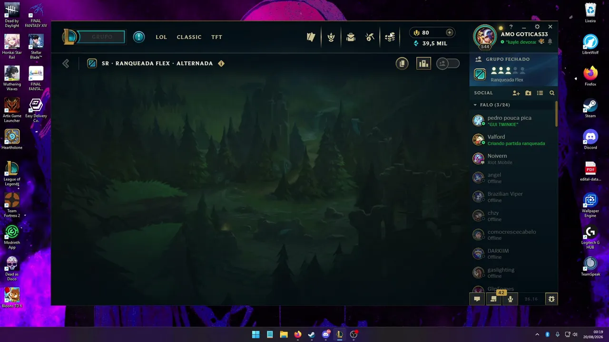Open the loot backpack icon
This screenshot has height=342, width=609.
(351, 37)
